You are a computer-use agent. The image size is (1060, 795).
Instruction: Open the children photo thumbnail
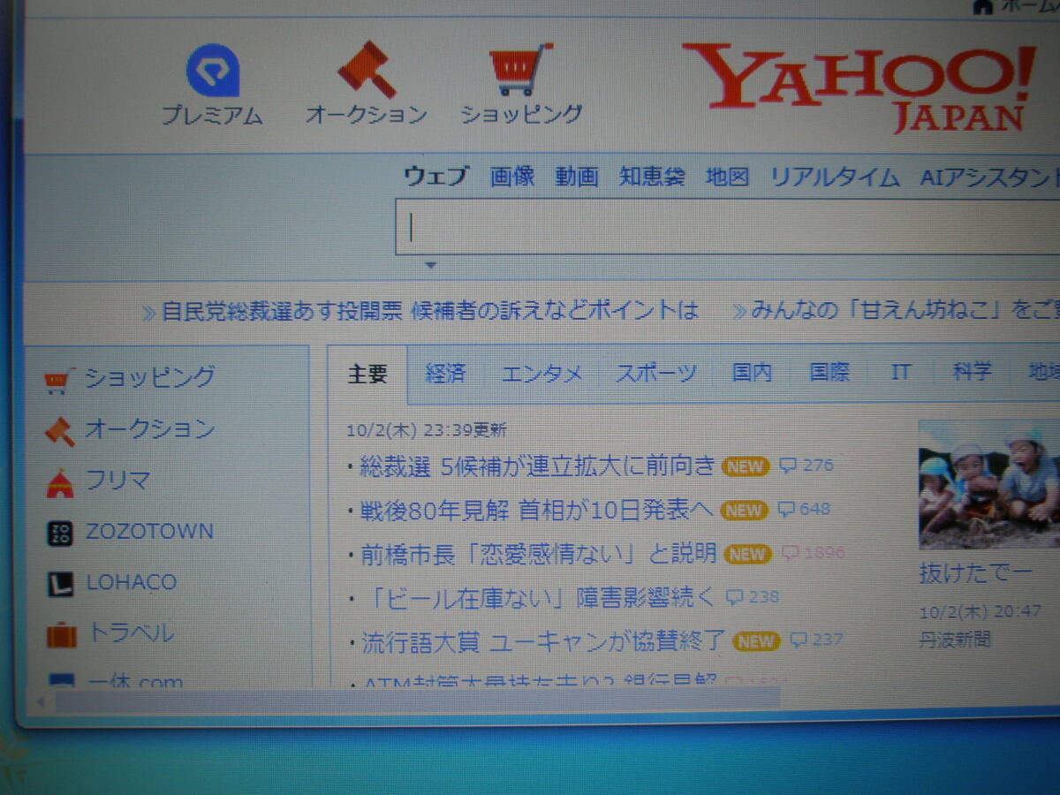coord(988,484)
